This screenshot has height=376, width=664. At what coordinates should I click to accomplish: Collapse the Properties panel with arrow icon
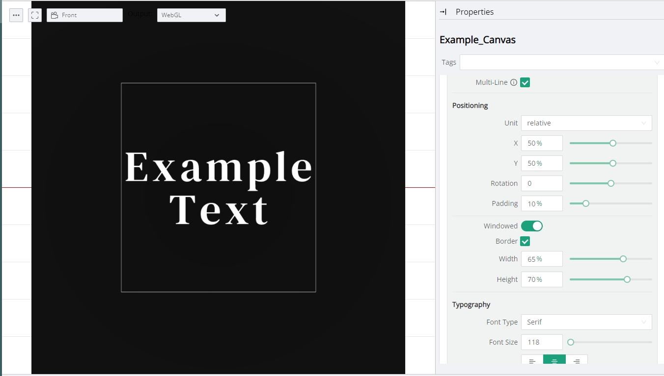(443, 12)
